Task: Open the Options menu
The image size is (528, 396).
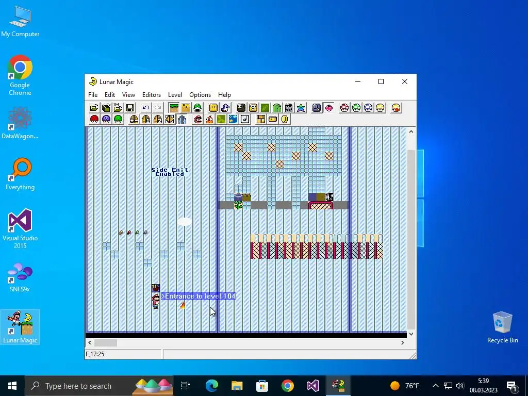Action: (200, 95)
